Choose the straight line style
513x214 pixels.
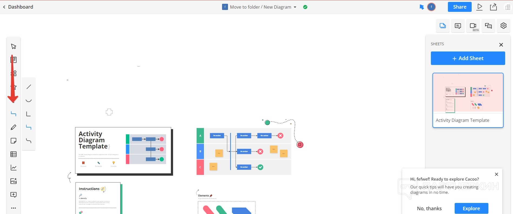[x=29, y=87]
